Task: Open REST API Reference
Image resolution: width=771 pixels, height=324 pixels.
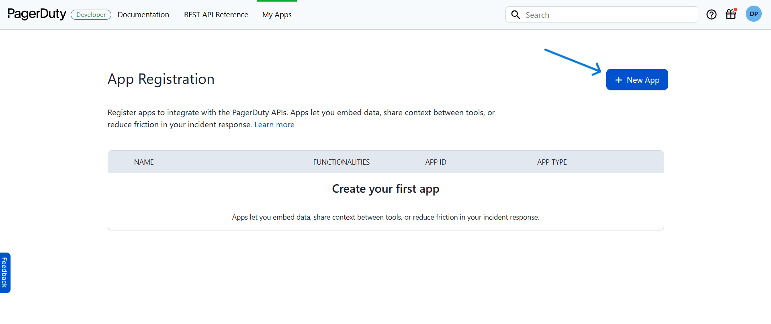Action: tap(216, 15)
